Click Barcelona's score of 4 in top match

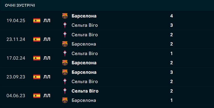pos(171,16)
